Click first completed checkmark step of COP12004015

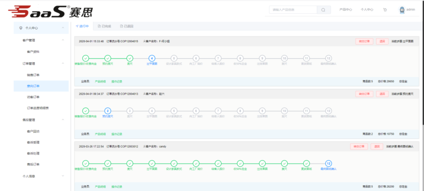[85, 58]
